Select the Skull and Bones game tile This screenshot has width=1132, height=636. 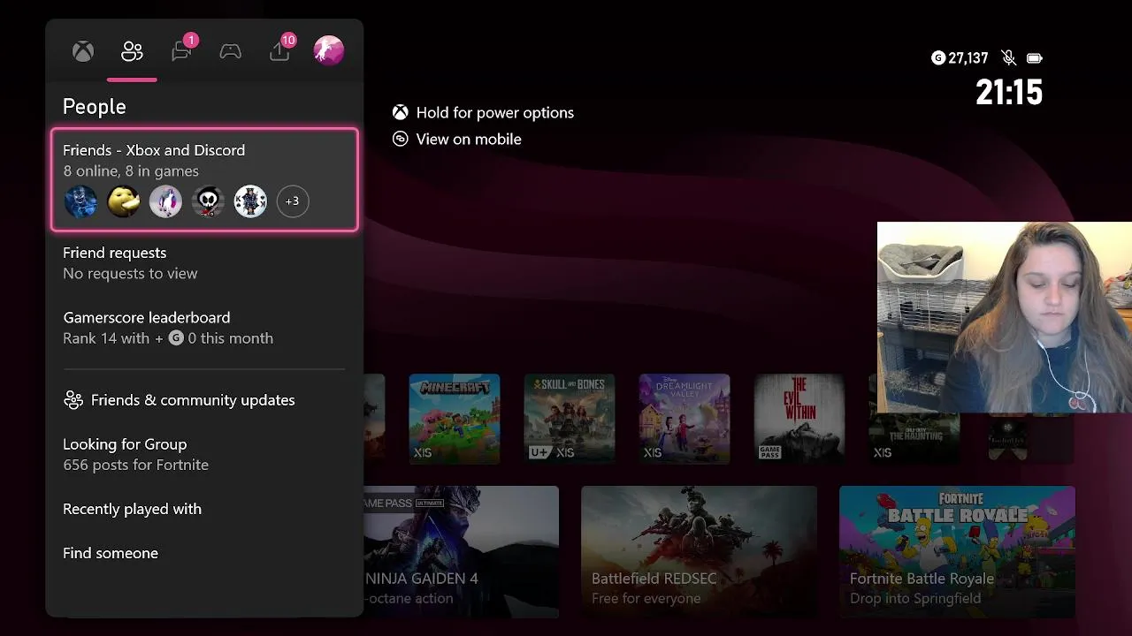570,419
